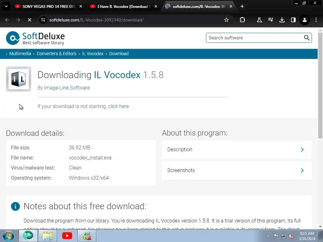Open Chrome Labs flask icon
Viewport: 323px width, 242px height.
259,20
